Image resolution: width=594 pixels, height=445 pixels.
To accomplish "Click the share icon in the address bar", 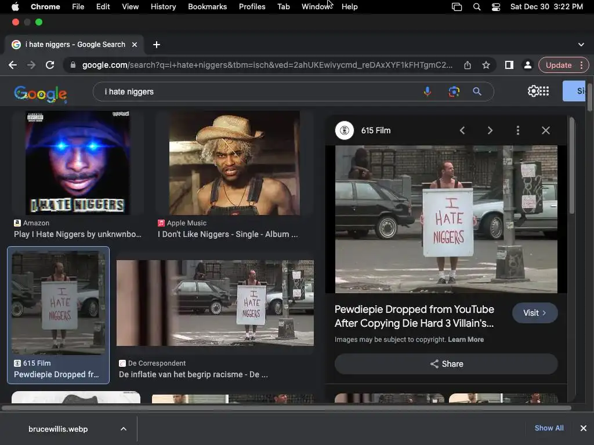I will tap(468, 65).
